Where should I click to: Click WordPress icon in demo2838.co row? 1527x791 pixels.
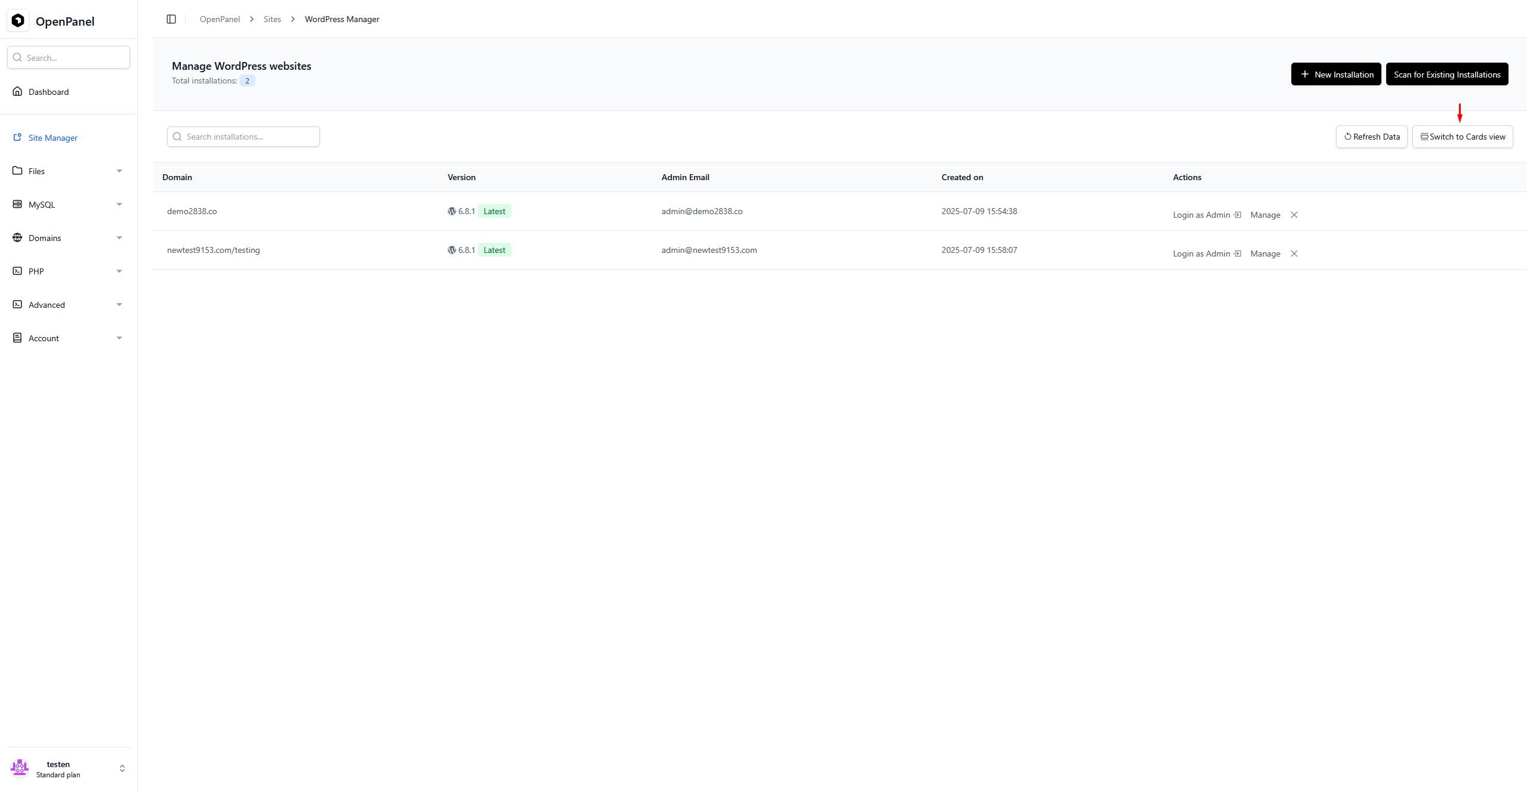click(x=452, y=211)
